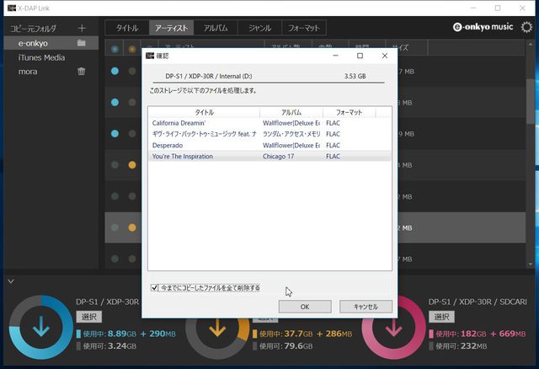Switch to アーティスト tab
The width and height of the screenshot is (539, 369).
171,28
